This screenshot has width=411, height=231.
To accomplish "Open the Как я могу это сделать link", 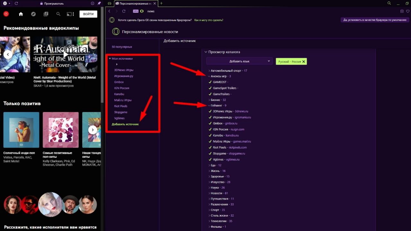I will pyautogui.click(x=209, y=20).
